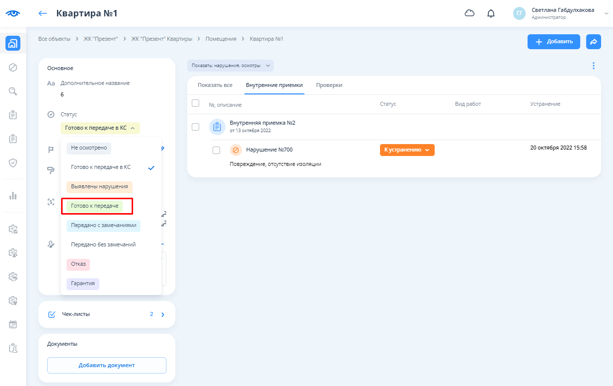Switch to the Показать все tab
613x386 pixels.
click(x=215, y=85)
